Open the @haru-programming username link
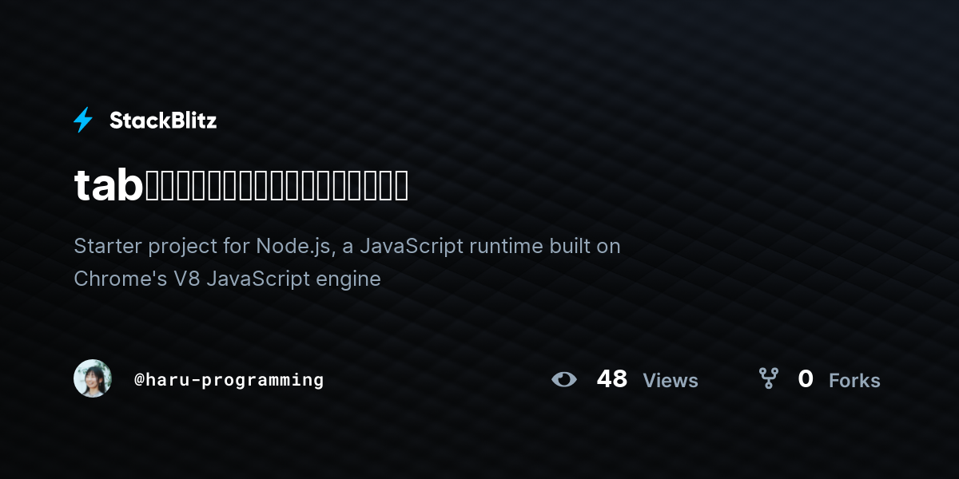Screen dimensions: 959x479 pos(229,379)
